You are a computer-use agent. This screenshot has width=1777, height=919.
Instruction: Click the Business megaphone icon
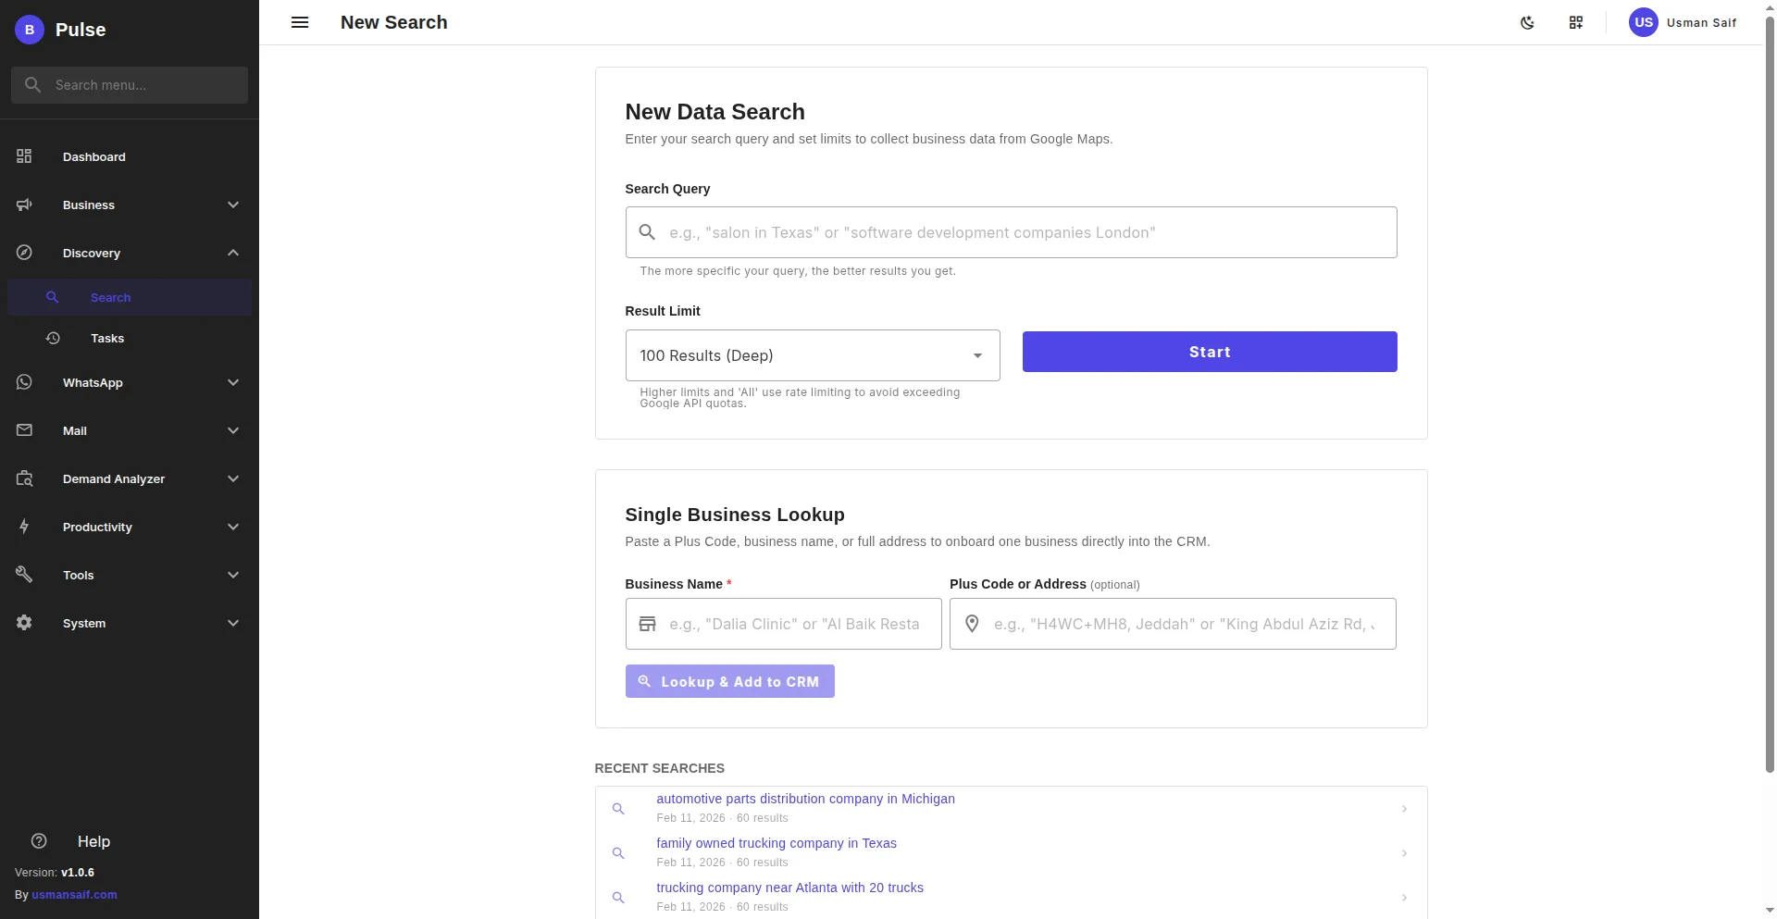(x=24, y=205)
